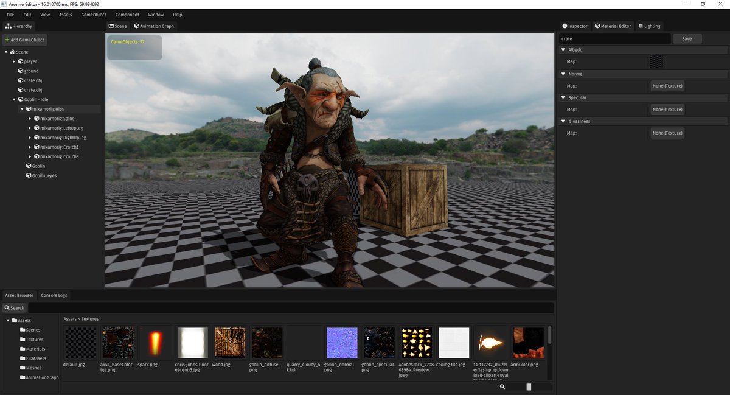Expand the player object in Hierarchy
The image size is (730, 395).
[x=14, y=61]
